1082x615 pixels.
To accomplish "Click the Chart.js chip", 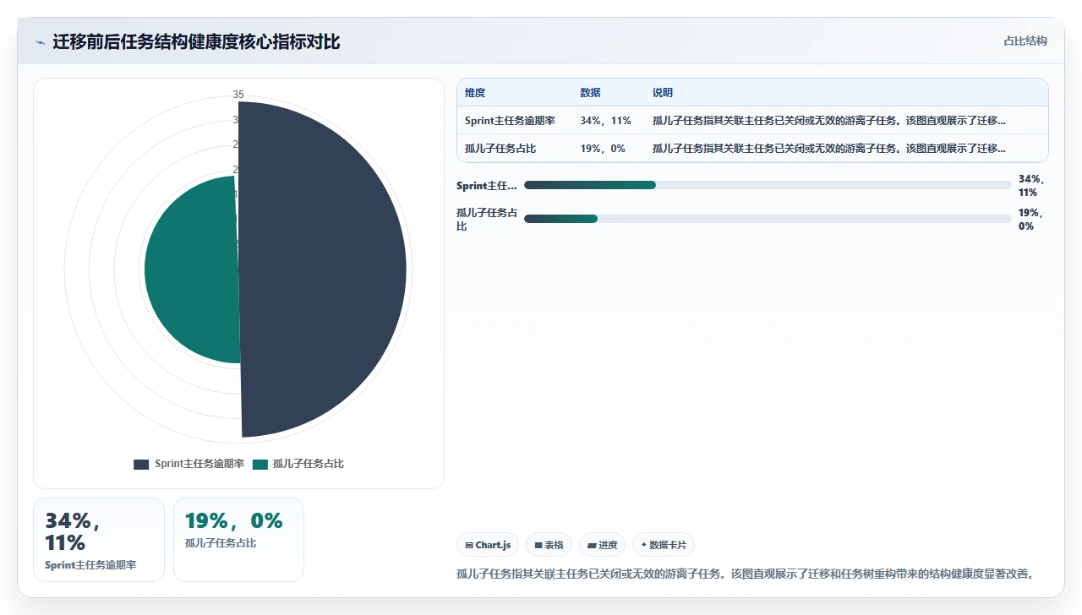I will 488,545.
